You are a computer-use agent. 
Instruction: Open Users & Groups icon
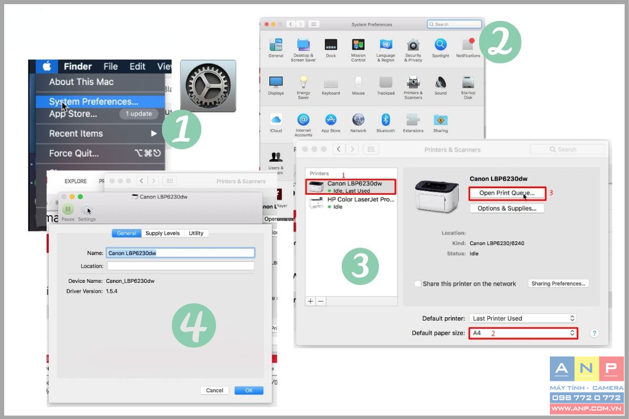pyautogui.click(x=276, y=157)
